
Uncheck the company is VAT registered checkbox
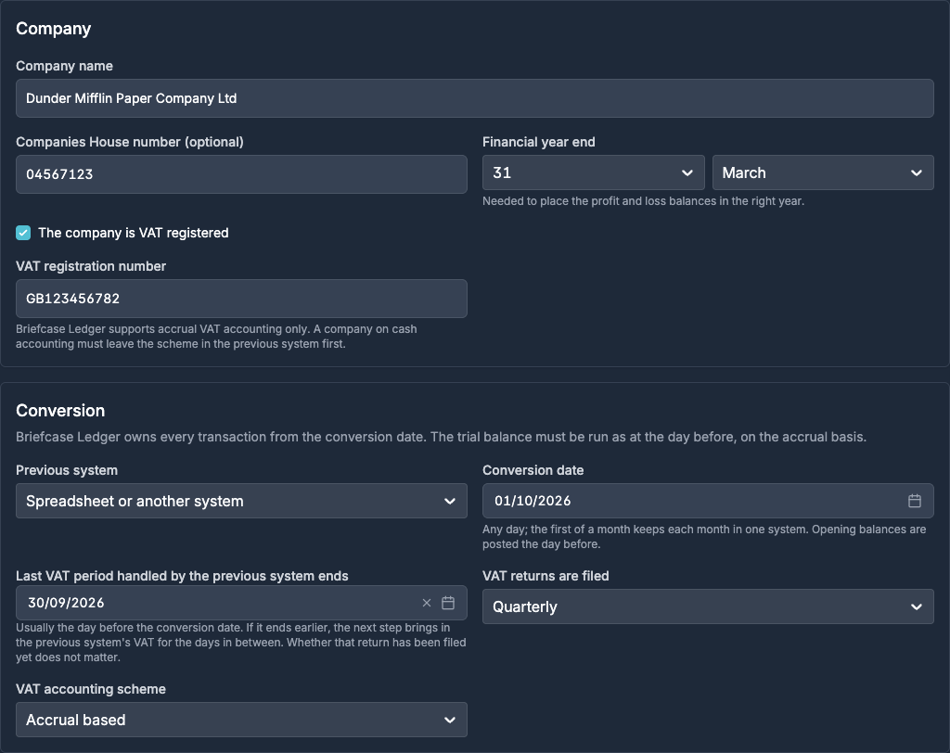[x=23, y=233]
